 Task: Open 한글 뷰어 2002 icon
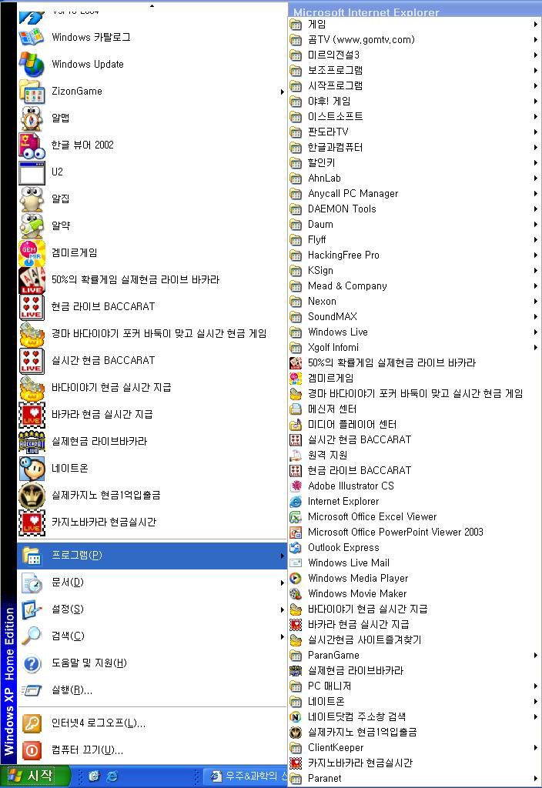coord(32,145)
